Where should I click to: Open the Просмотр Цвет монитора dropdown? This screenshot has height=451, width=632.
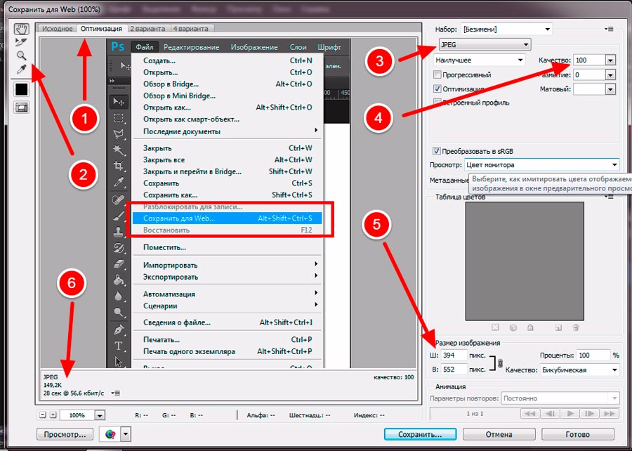[x=541, y=165]
